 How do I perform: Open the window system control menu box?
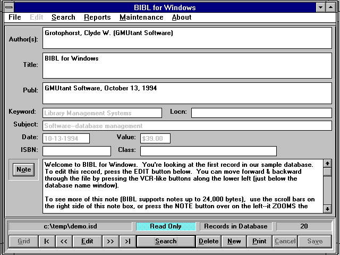9,7
